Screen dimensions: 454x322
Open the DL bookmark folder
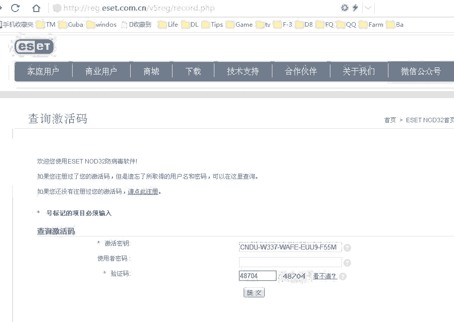coord(190,25)
